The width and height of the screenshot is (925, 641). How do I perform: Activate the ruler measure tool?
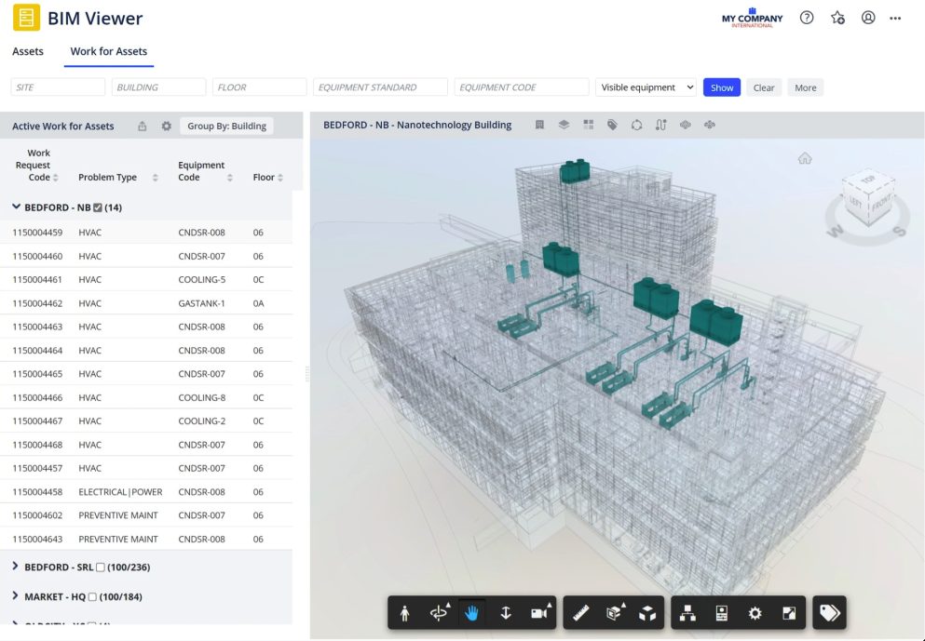click(x=581, y=613)
